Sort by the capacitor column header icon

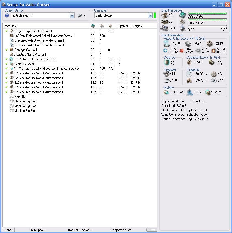pyautogui.click(x=110, y=26)
